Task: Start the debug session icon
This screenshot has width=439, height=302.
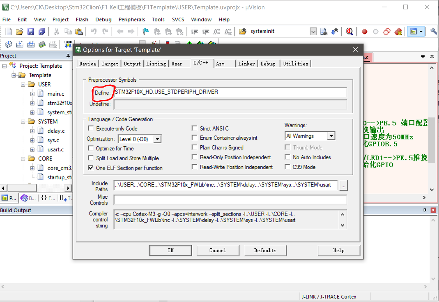Action: [349, 31]
